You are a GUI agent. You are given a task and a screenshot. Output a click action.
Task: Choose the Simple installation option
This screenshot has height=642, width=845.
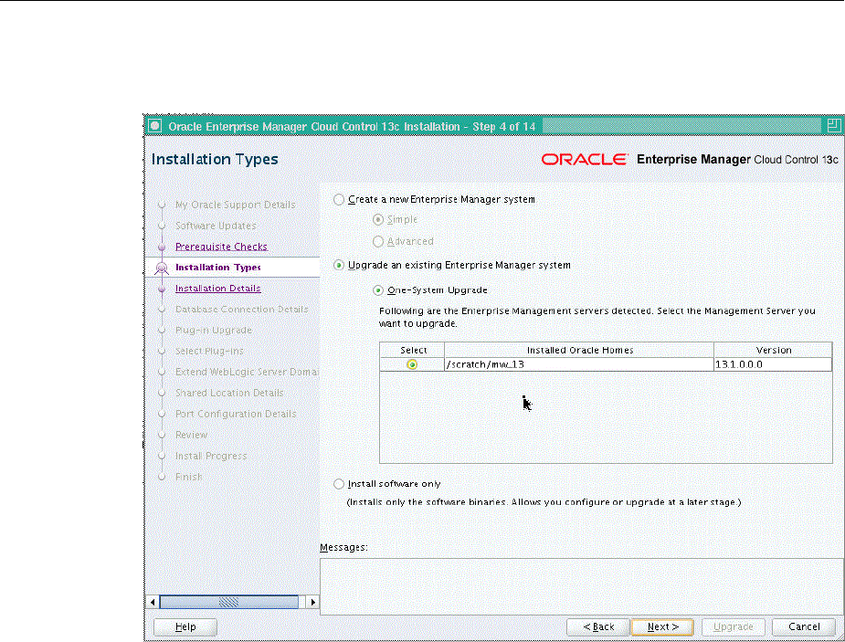tap(378, 220)
